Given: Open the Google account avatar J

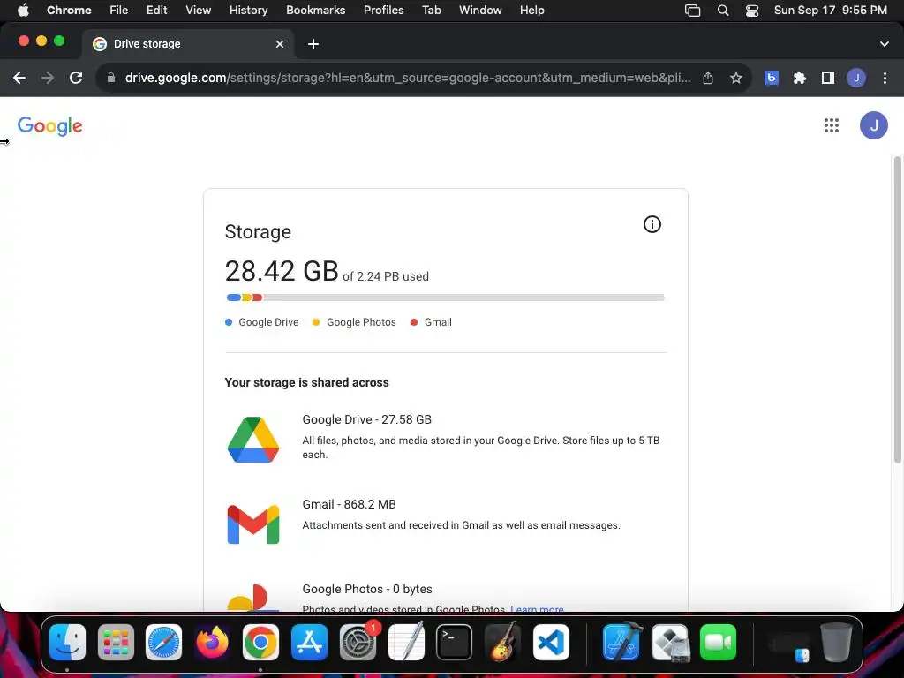Looking at the screenshot, I should [873, 125].
